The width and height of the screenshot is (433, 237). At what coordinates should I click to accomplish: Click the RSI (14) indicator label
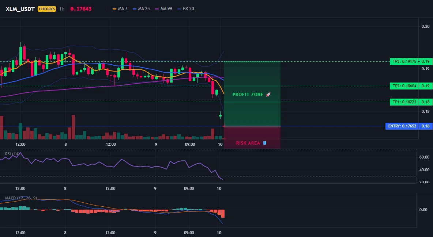pyautogui.click(x=12, y=154)
